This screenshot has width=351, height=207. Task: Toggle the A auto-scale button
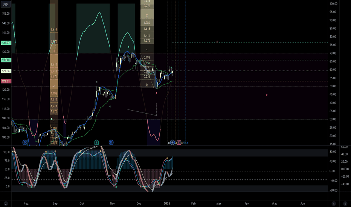click(x=334, y=204)
